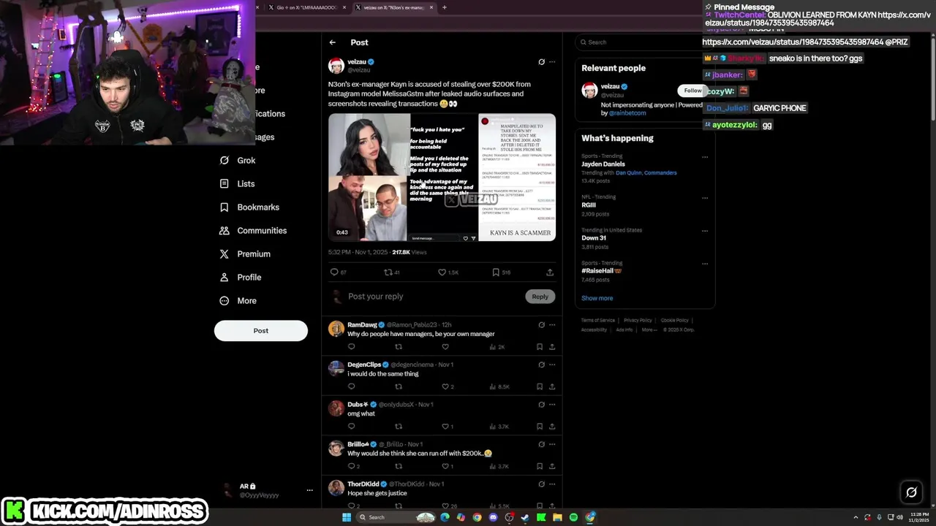Click the taskbar clock showing 11:28 PM
Viewport: 936px width, 526px height.
pyautogui.click(x=921, y=517)
